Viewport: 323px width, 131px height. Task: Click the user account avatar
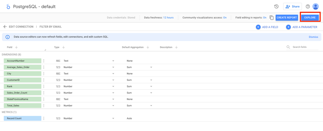(x=316, y=6)
